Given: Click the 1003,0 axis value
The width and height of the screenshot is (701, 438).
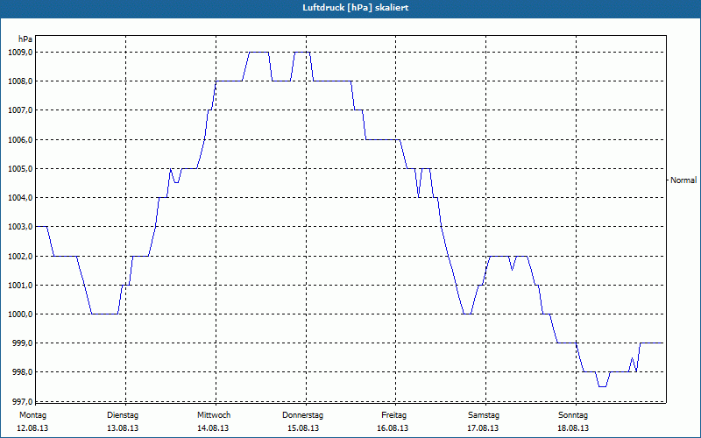Looking at the screenshot, I should pos(20,227).
